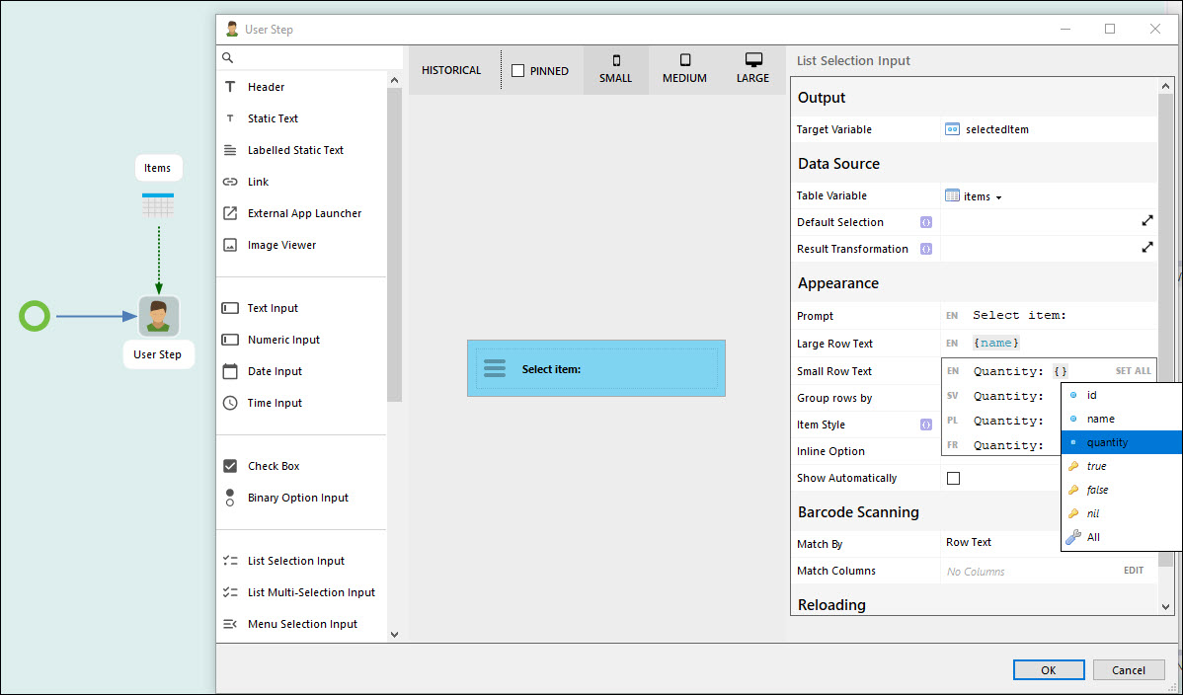The height and width of the screenshot is (695, 1183).
Task: Select the Text Input icon
Action: [230, 308]
